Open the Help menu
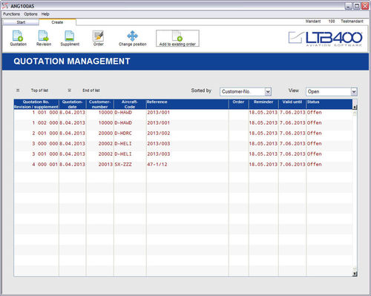371x296 pixels. [45, 14]
